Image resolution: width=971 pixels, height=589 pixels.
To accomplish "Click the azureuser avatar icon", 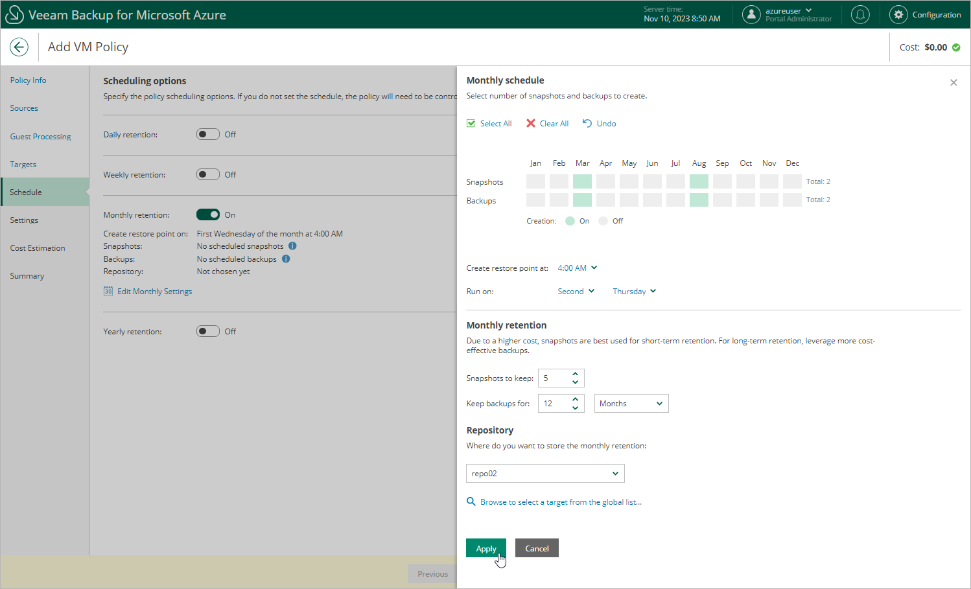I will coord(751,14).
